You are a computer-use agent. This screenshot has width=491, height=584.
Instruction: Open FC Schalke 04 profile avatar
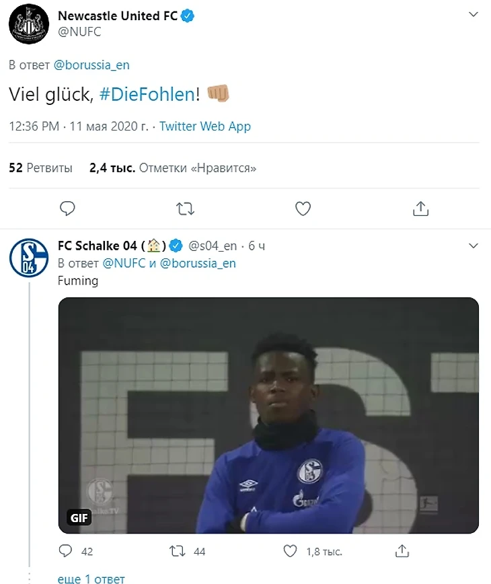click(28, 258)
